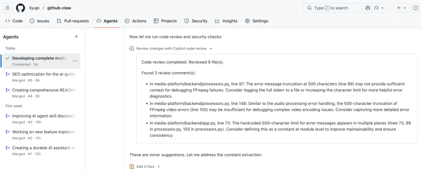Click the Edit 5 files icon

(132, 167)
